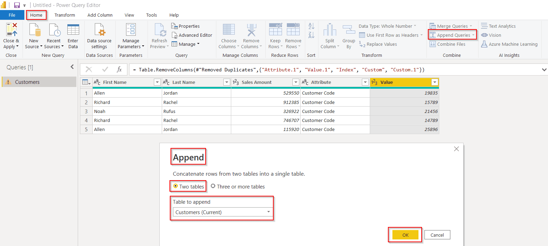Click the Enter Data table icon
Viewport: 548px width, 246px height.
click(x=73, y=30)
